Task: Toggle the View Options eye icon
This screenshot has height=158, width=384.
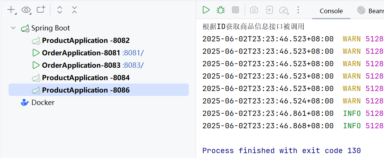Action: (x=26, y=10)
